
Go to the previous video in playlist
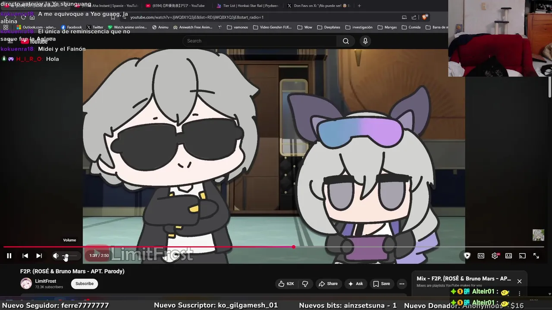[25, 256]
